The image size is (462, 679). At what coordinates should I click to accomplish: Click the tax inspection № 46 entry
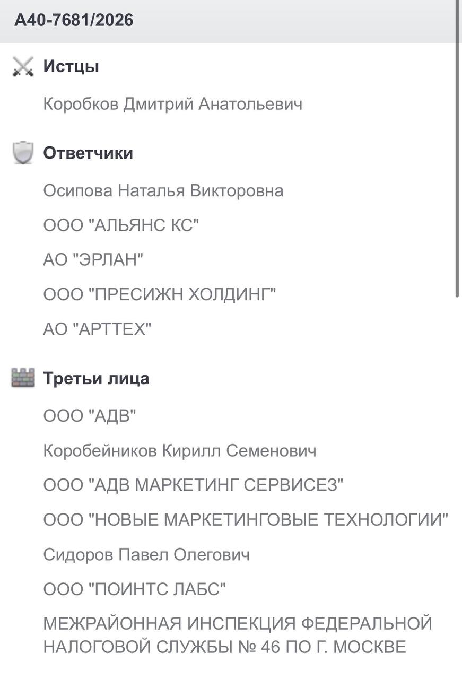[x=238, y=635]
